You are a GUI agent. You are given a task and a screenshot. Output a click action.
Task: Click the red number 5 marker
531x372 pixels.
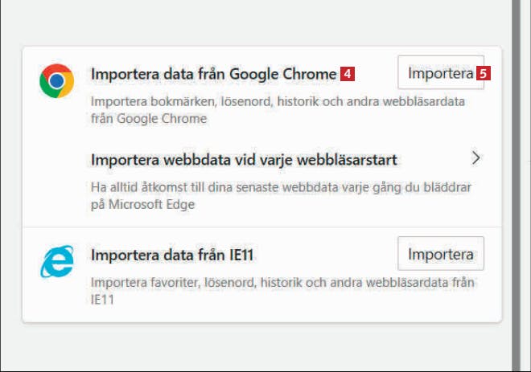pos(484,73)
